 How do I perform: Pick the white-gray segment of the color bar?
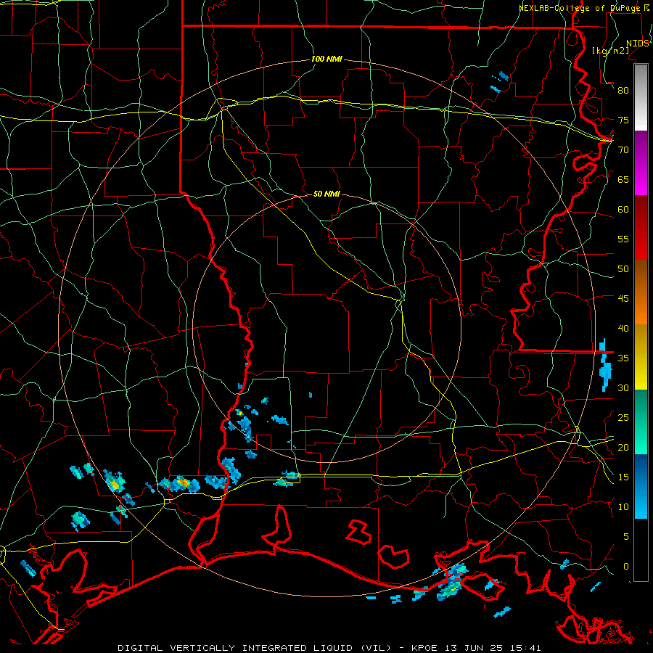[x=641, y=98]
